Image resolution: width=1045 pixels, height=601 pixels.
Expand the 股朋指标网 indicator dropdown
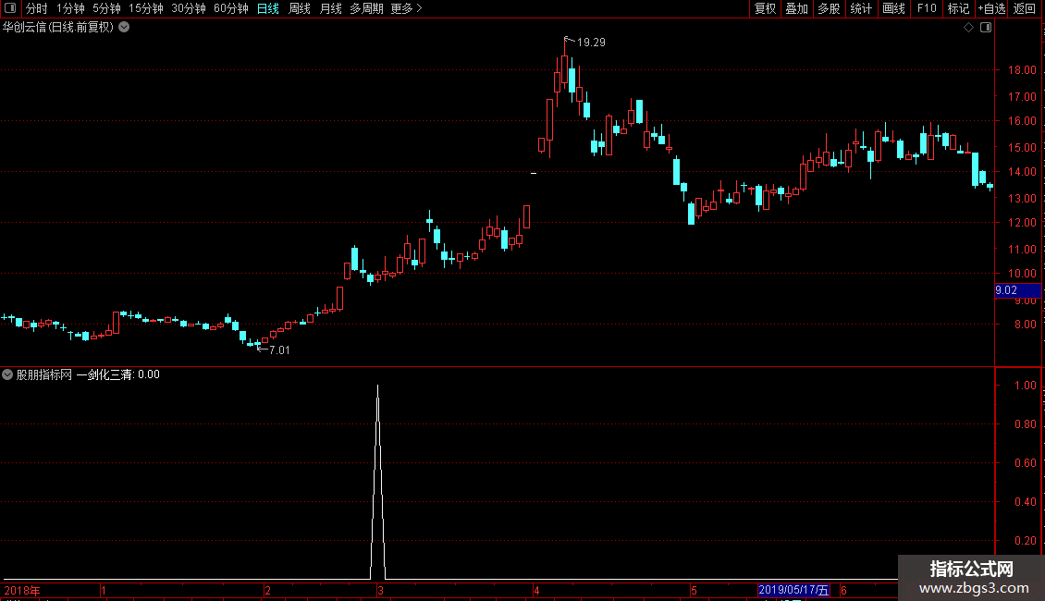tap(7, 374)
